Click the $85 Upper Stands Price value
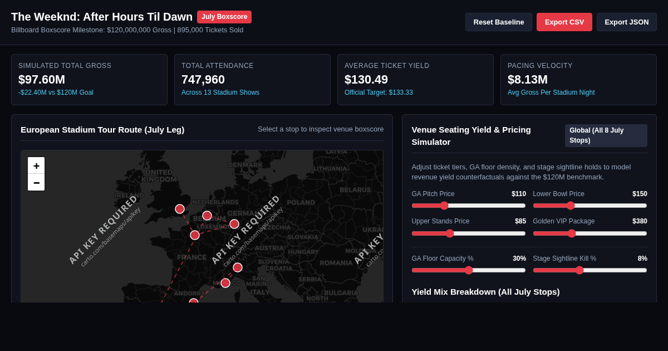 pyautogui.click(x=520, y=221)
